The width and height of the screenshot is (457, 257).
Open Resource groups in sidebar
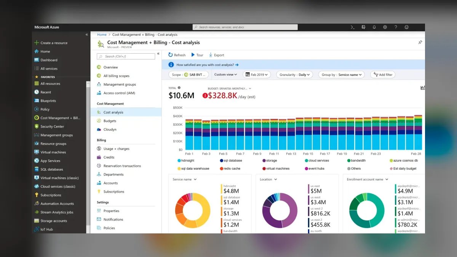pos(53,144)
